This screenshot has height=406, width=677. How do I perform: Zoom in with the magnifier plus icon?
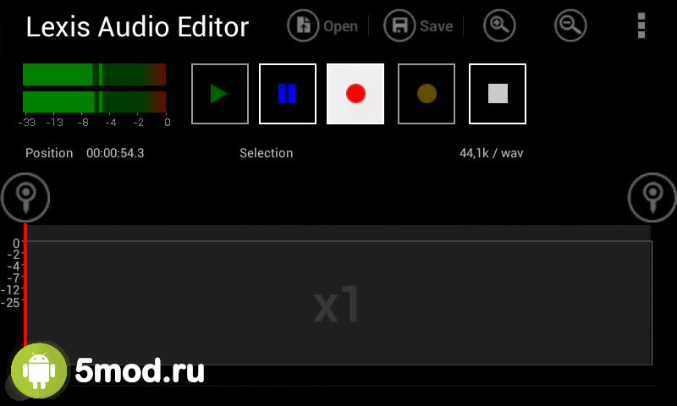pyautogui.click(x=499, y=26)
